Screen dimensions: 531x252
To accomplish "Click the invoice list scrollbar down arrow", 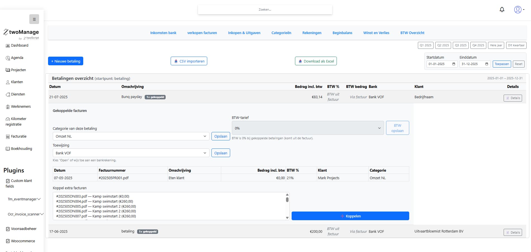I will coord(287,218).
